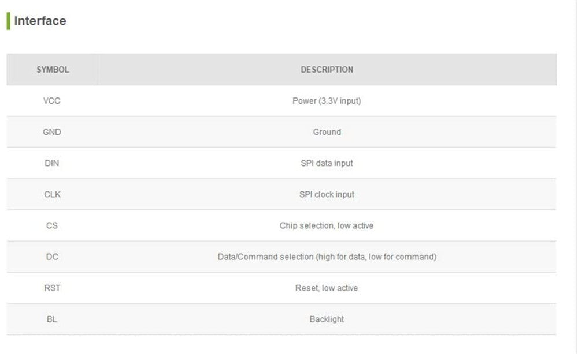
Task: Click Reset, low active description
Action: click(327, 288)
